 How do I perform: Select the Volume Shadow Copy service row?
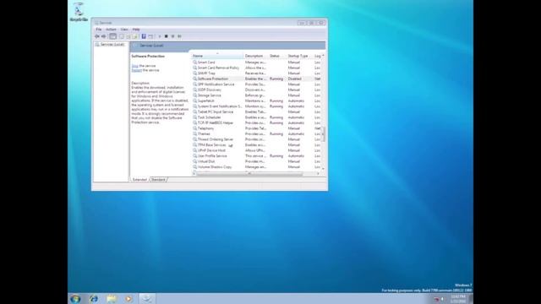(x=256, y=167)
